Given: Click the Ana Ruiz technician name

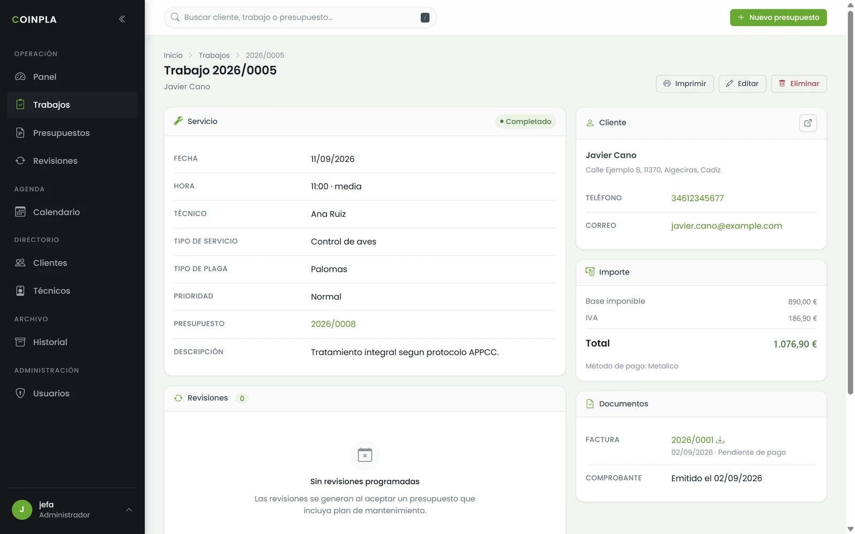Looking at the screenshot, I should pos(329,214).
